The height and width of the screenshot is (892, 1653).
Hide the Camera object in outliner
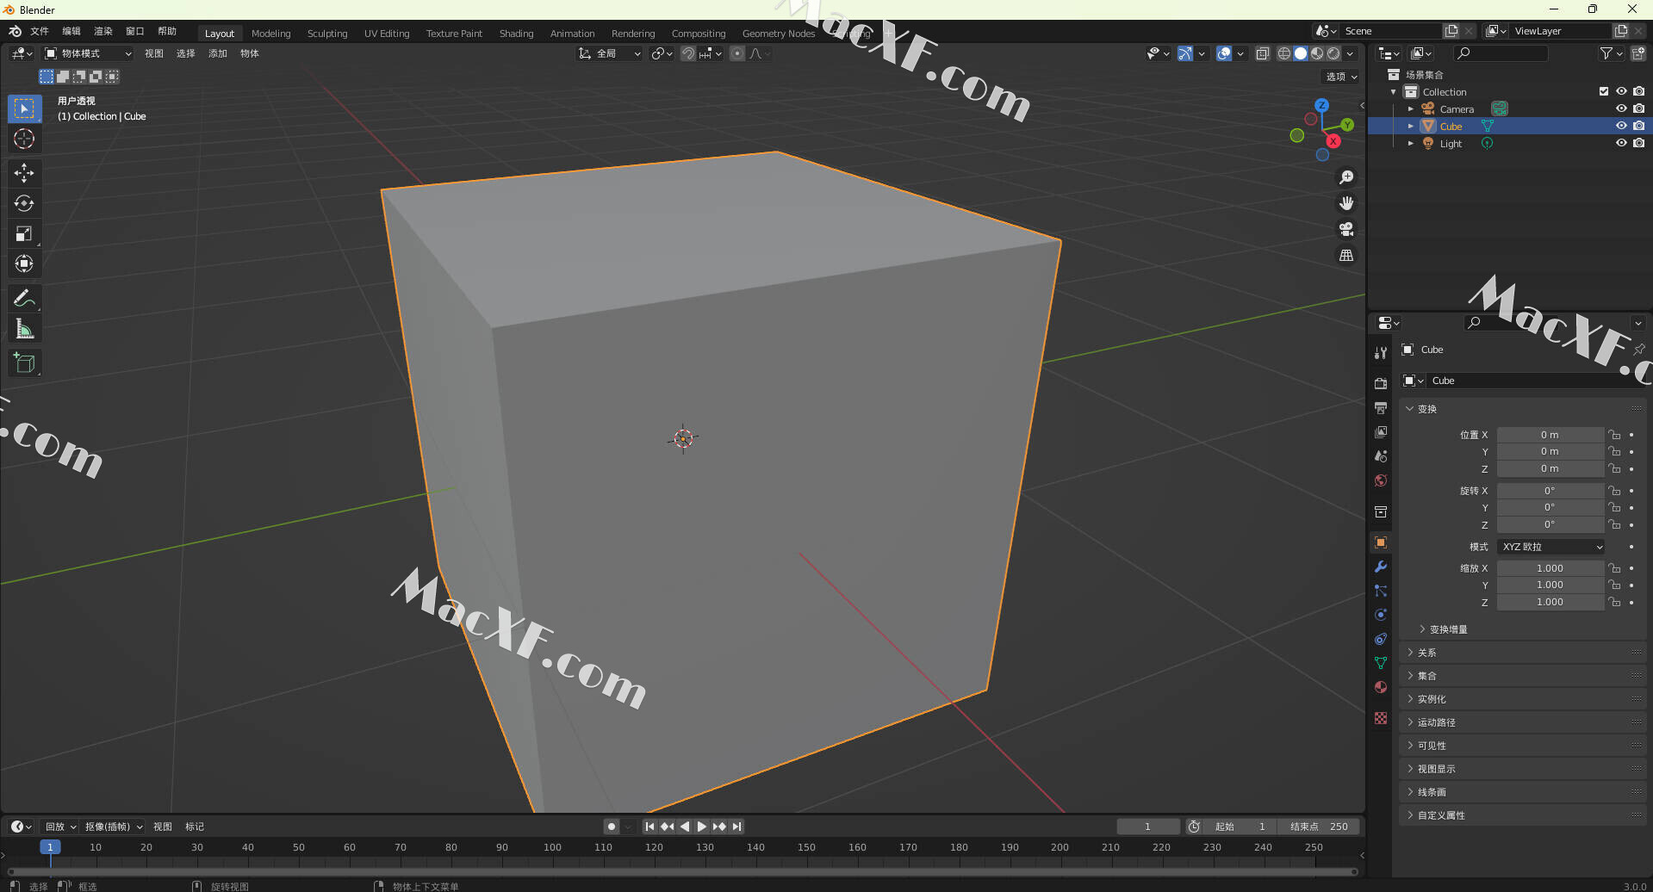point(1620,108)
